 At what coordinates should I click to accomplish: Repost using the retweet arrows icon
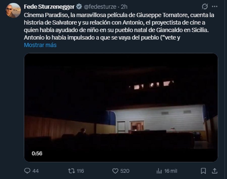click(72, 171)
